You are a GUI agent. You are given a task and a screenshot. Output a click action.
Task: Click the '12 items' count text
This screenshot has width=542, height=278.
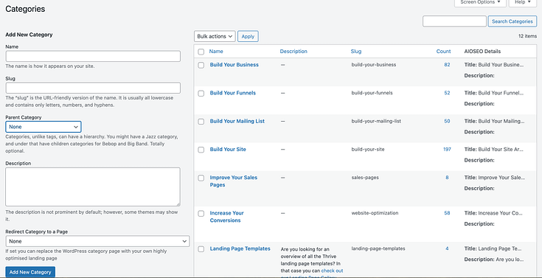pyautogui.click(x=527, y=36)
